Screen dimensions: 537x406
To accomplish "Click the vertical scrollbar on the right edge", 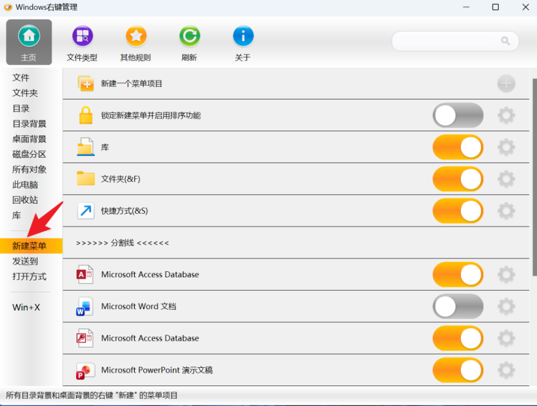I will (x=534, y=177).
